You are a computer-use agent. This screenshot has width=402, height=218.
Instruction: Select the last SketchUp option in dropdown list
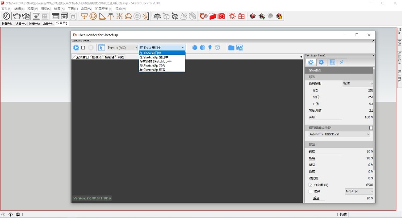coord(162,70)
